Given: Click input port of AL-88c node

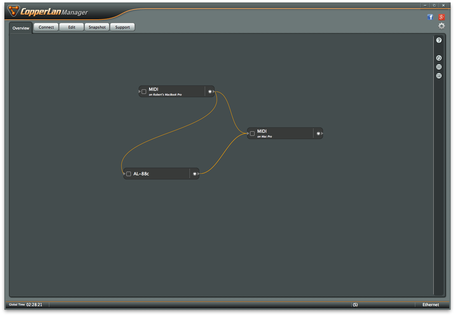Looking at the screenshot, I should [x=124, y=174].
